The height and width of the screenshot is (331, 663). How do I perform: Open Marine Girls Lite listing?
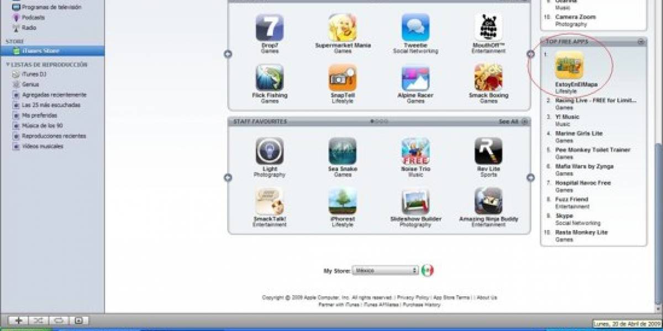(x=579, y=134)
